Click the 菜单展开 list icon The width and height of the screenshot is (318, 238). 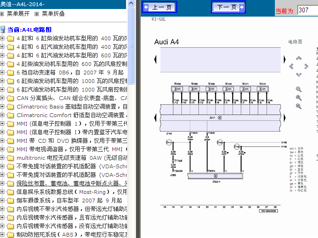coord(2,14)
